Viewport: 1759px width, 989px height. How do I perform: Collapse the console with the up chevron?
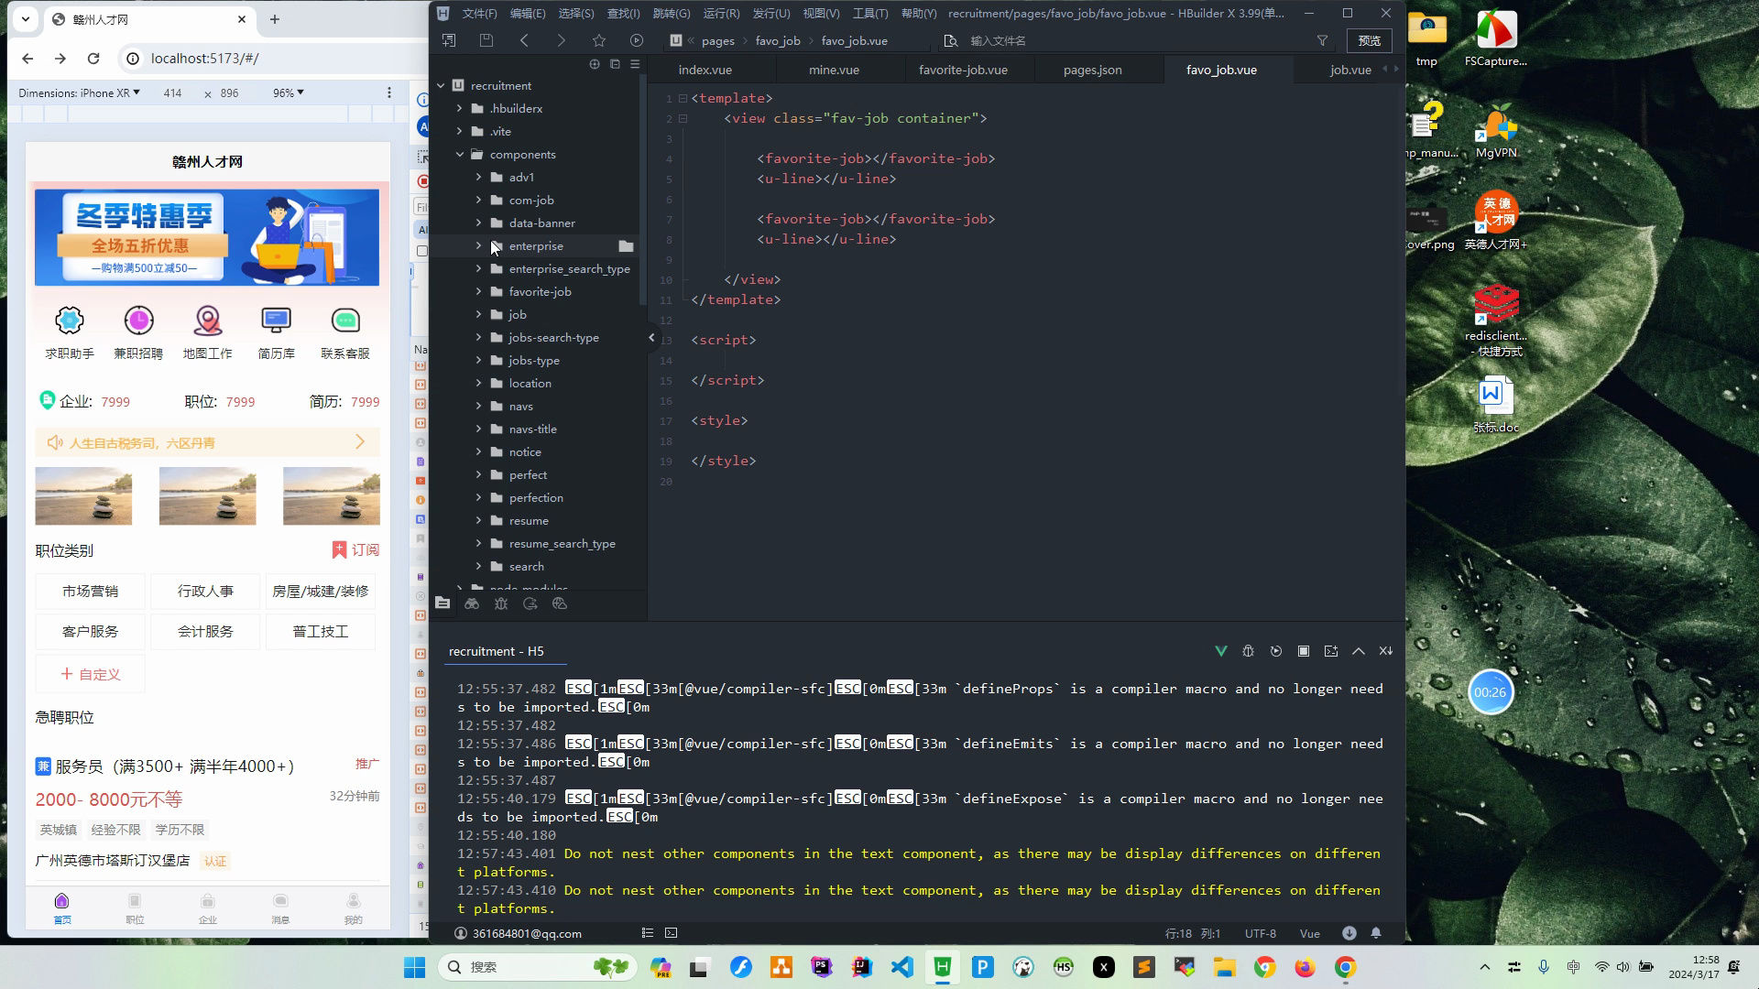(x=1359, y=651)
